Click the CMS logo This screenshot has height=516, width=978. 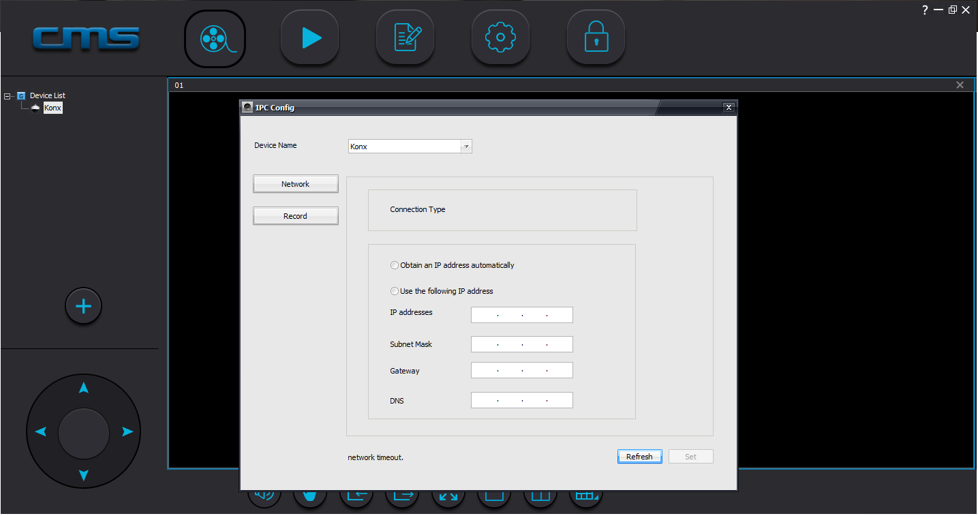(86, 38)
